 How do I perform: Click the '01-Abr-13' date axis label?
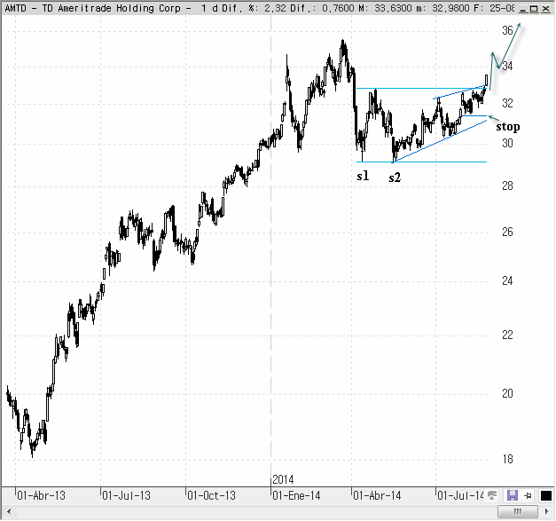pos(41,495)
